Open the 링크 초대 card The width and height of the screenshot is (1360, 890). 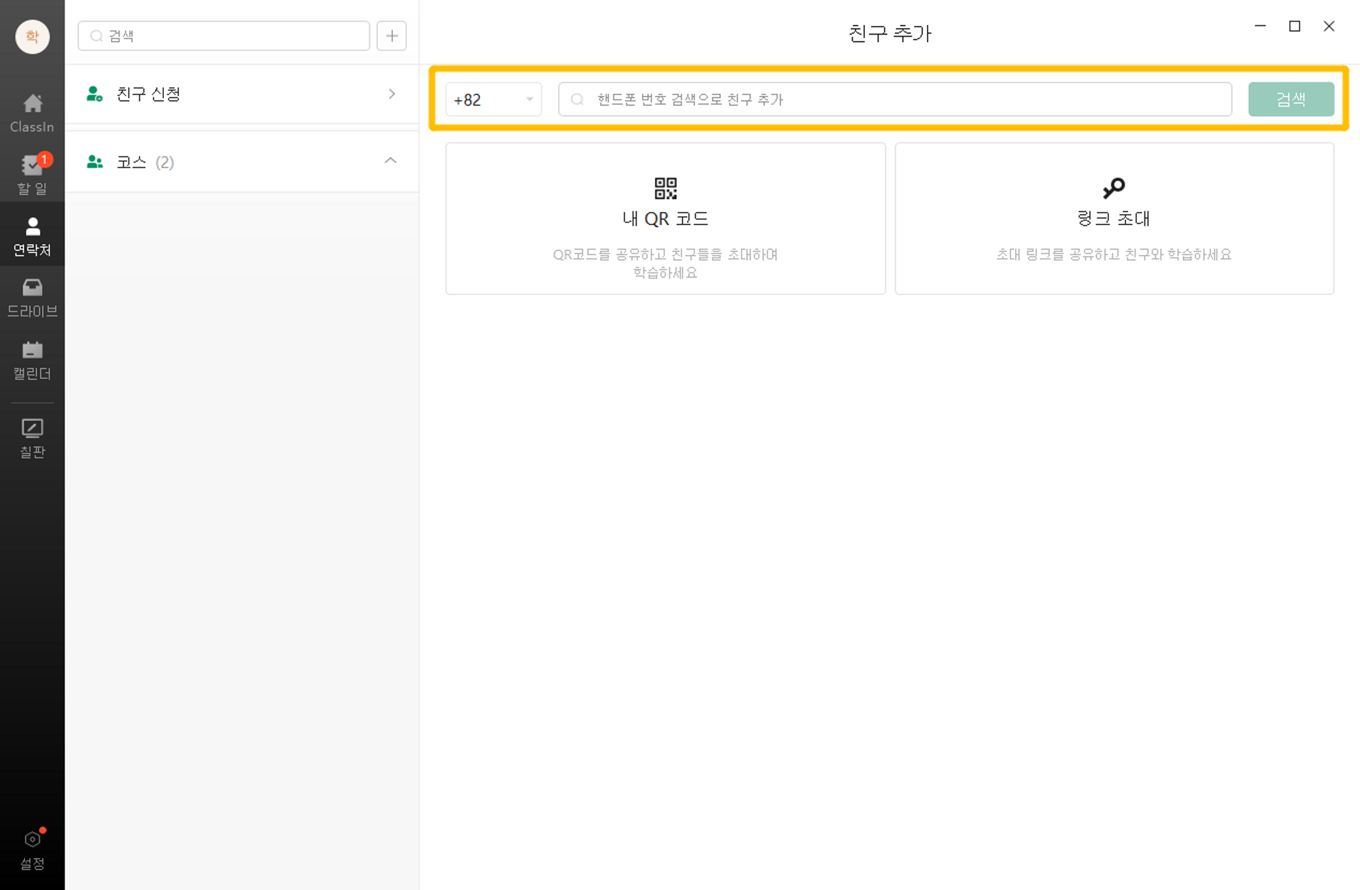pyautogui.click(x=1114, y=218)
